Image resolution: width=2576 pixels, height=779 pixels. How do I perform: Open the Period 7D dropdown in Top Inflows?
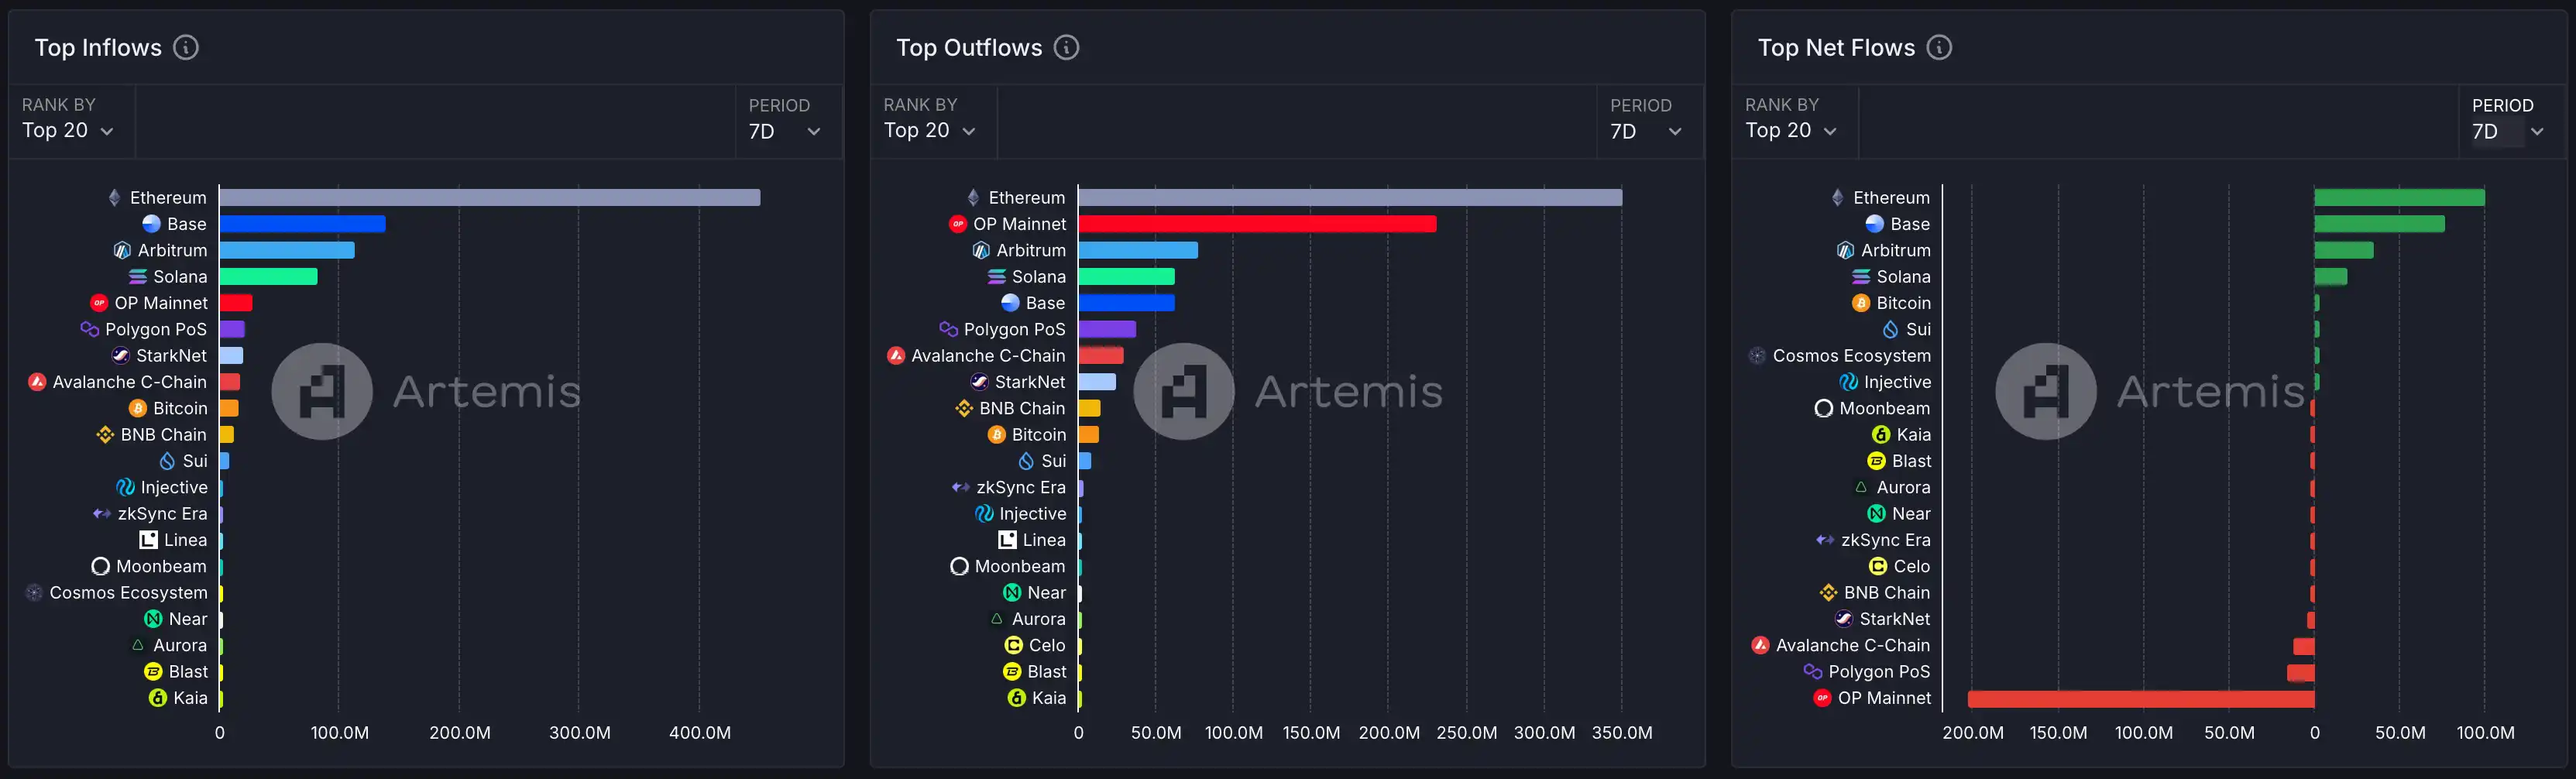(785, 131)
